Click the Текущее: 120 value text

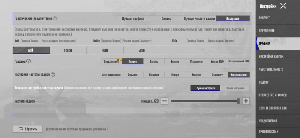click(150, 101)
